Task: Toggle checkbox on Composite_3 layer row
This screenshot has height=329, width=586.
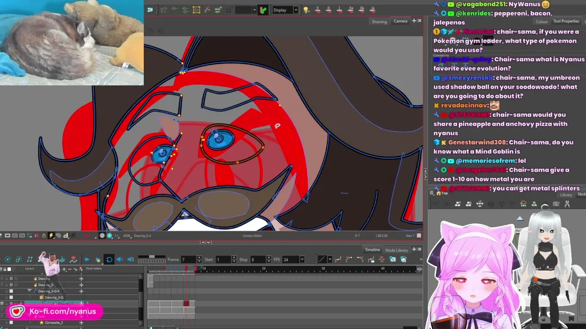Action: tap(11, 323)
